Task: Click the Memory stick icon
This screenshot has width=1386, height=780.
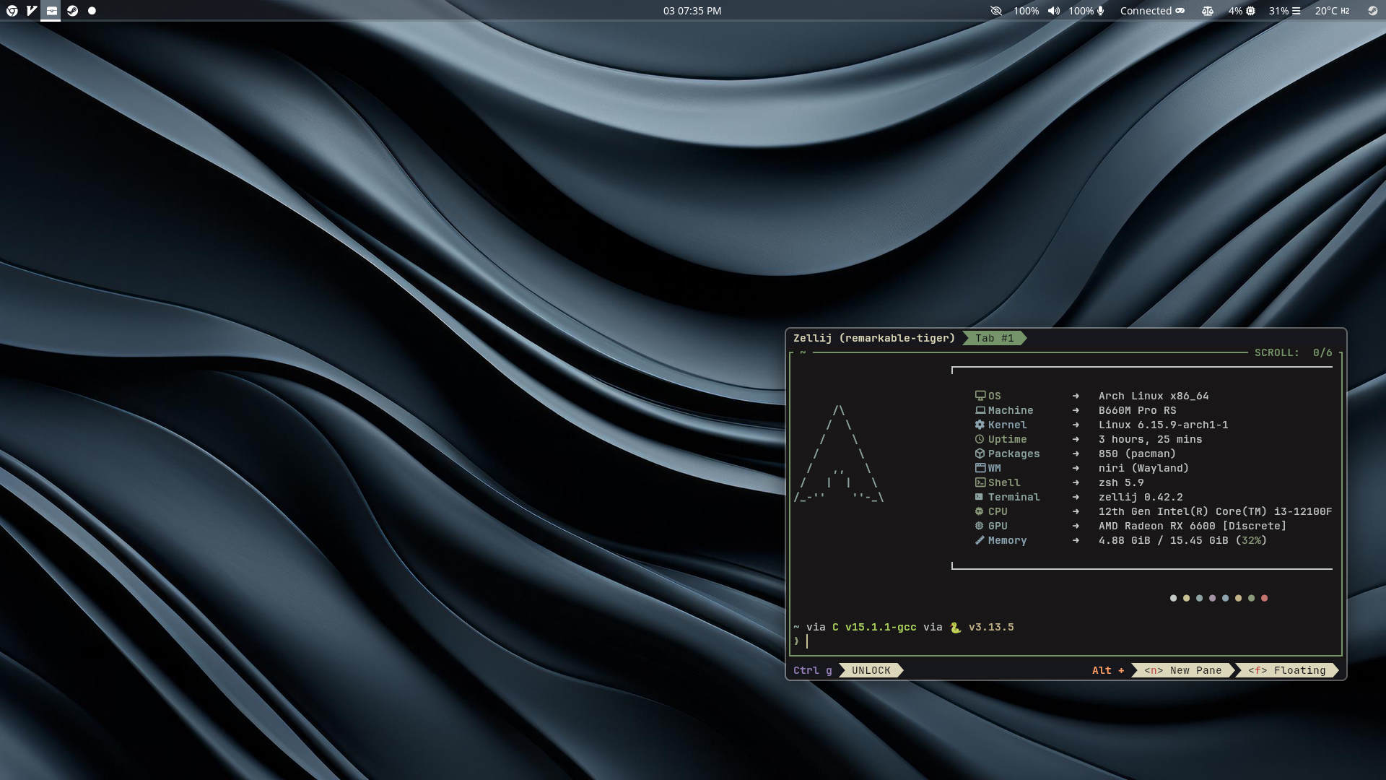Action: click(x=980, y=540)
